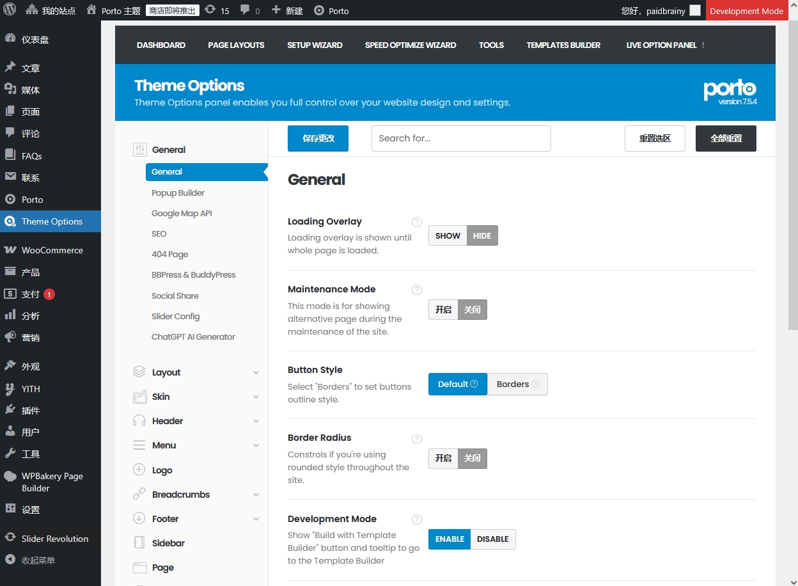Click the 外观 paintbrush icon
The width and height of the screenshot is (798, 586).
(x=10, y=366)
